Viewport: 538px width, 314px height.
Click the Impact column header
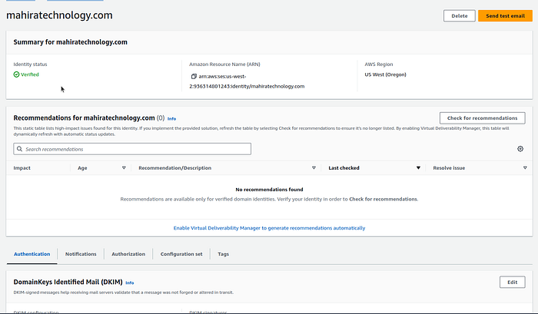[x=22, y=168]
